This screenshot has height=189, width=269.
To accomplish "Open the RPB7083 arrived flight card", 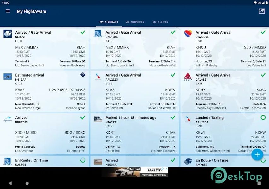I will (x=45, y=134).
